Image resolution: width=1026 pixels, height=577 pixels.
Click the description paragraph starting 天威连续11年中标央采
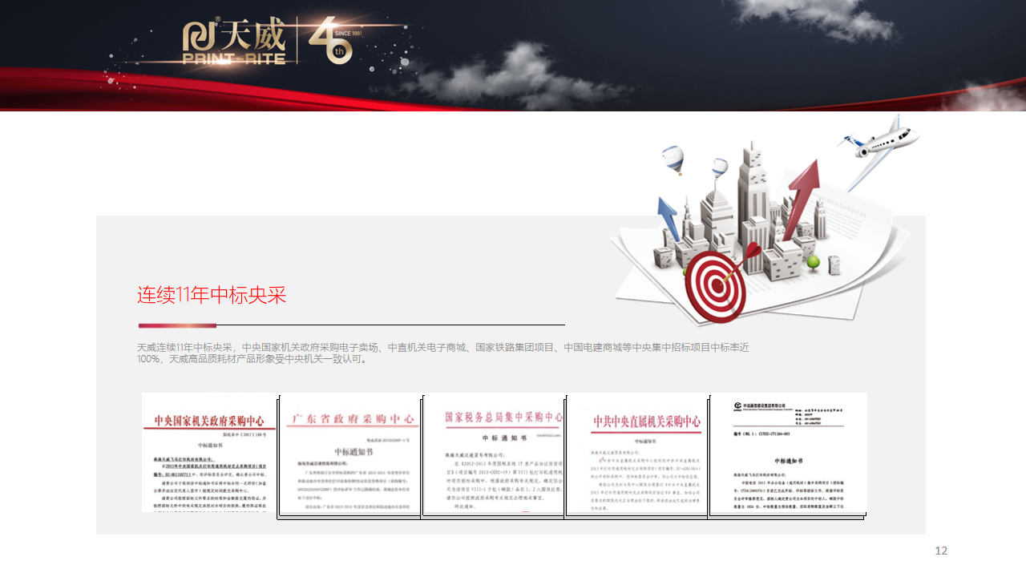pos(443,353)
